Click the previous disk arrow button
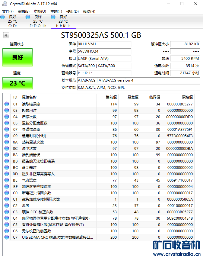The width and height of the screenshot is (203, 258). (x=6, y=35)
